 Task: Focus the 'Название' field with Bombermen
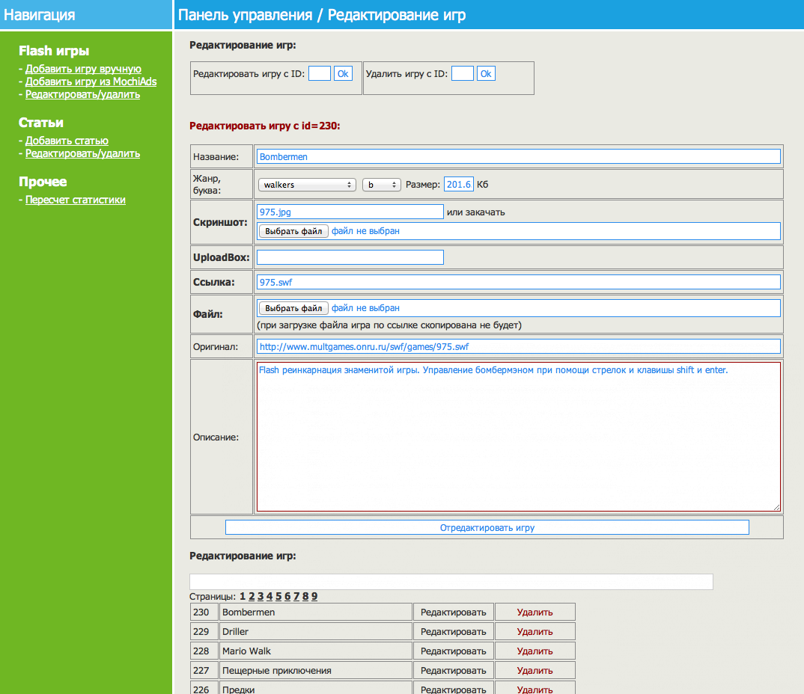point(518,156)
